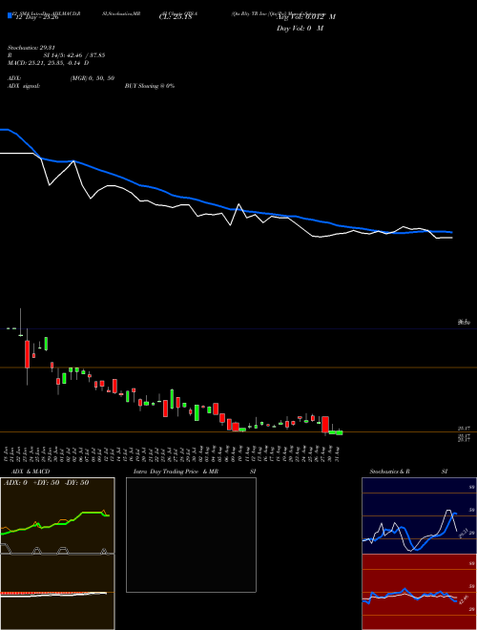Click the red RSI sub-chart panel

(419, 592)
